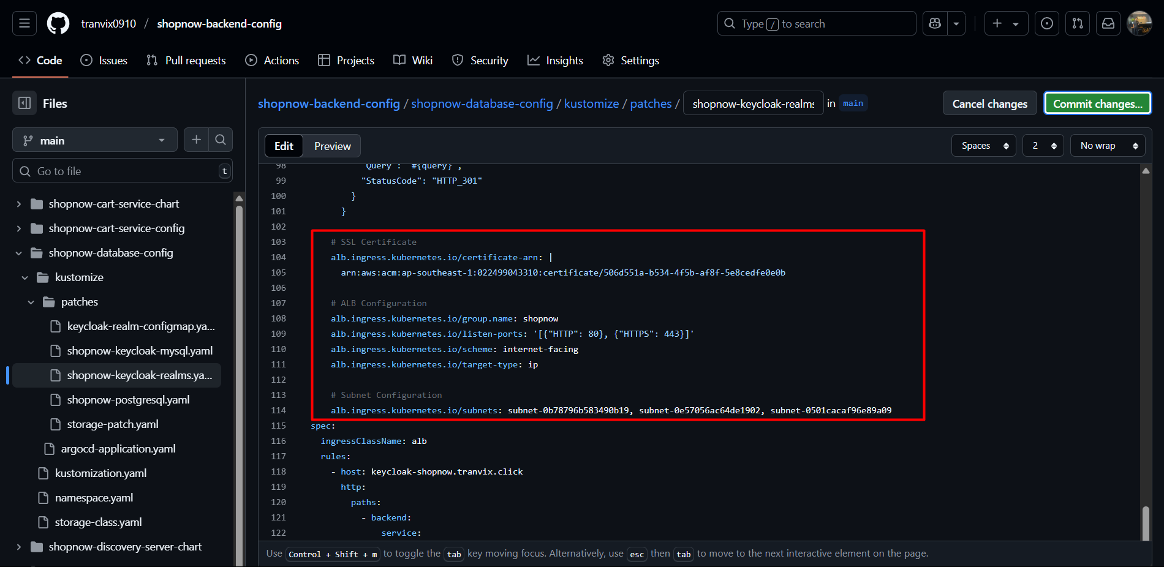Open the hamburger navigation menu
1164x567 pixels.
[25, 24]
